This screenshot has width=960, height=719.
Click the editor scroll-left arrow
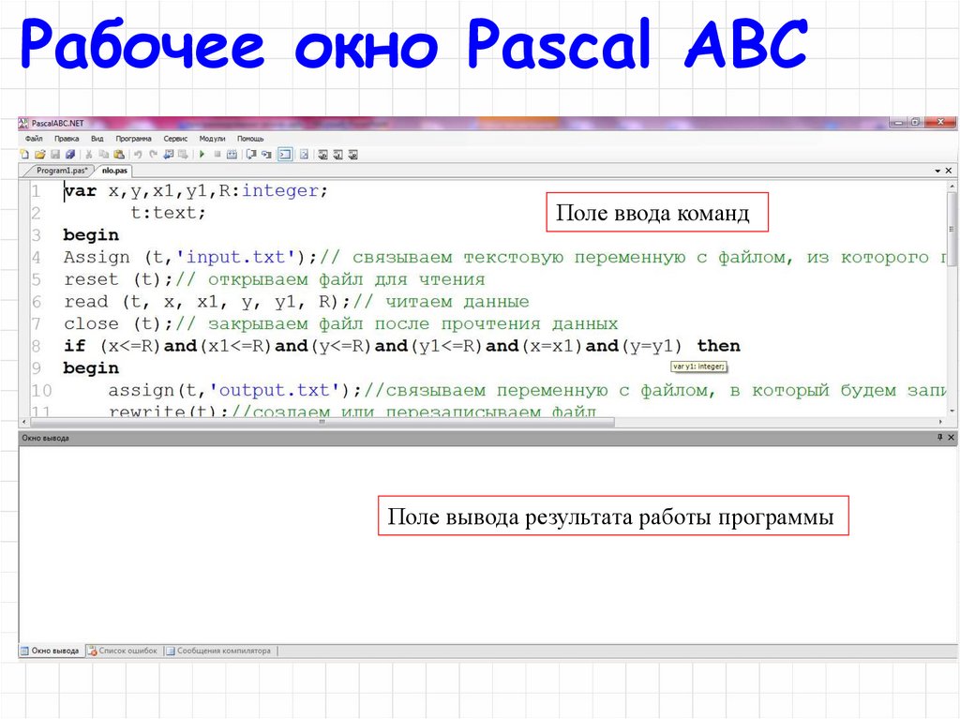[x=23, y=421]
